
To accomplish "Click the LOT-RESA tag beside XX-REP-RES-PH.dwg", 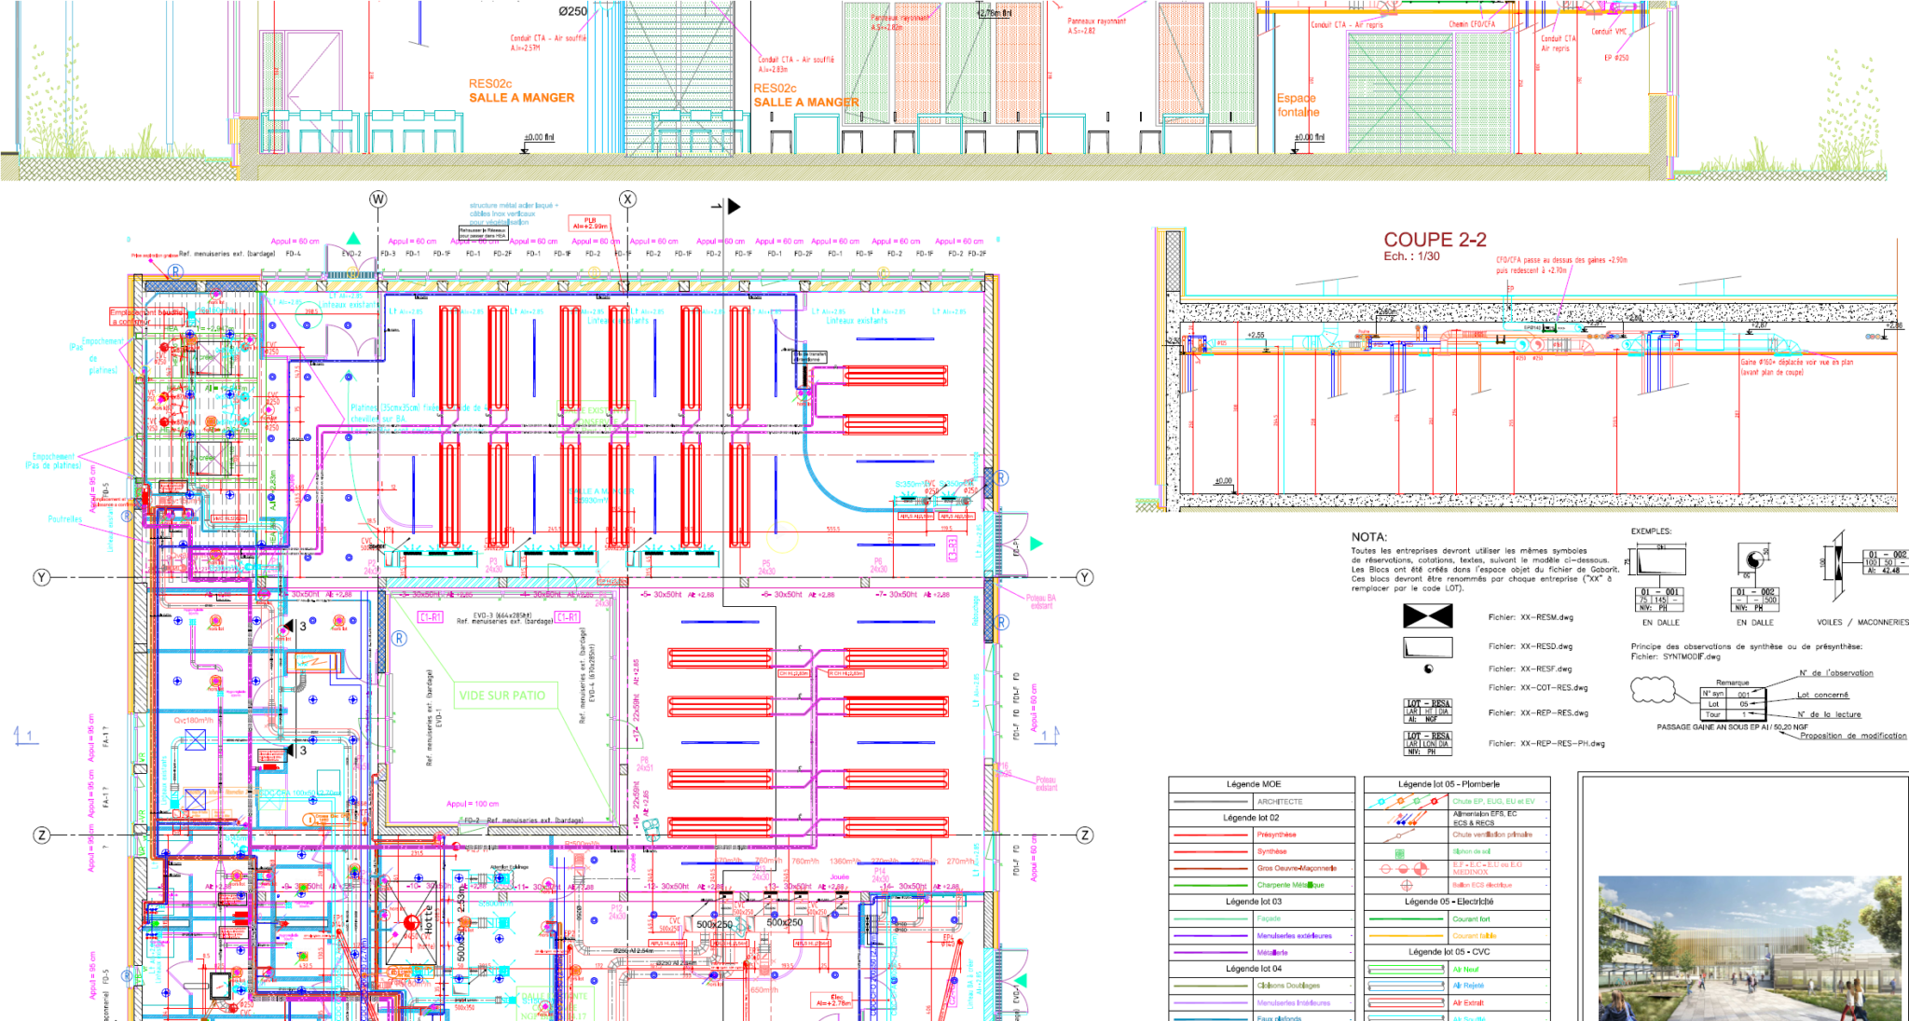I will 1427,743.
